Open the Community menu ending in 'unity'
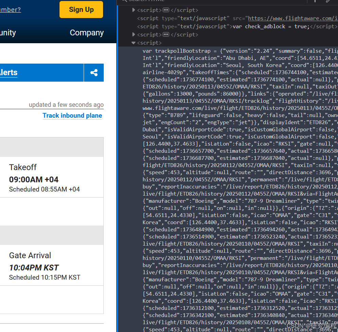338x332 pixels. (8, 33)
